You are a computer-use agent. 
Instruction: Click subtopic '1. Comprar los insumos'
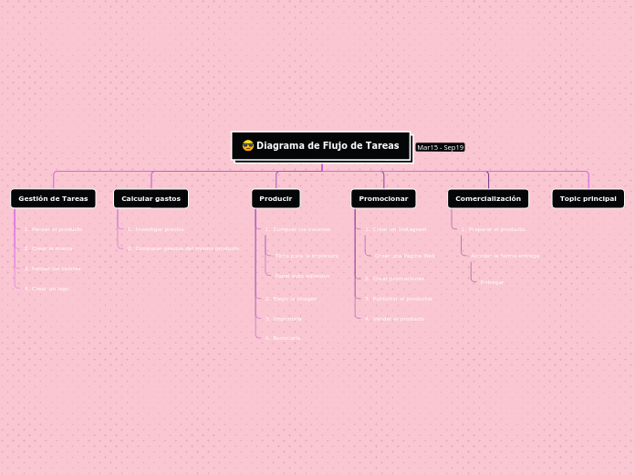(x=297, y=229)
